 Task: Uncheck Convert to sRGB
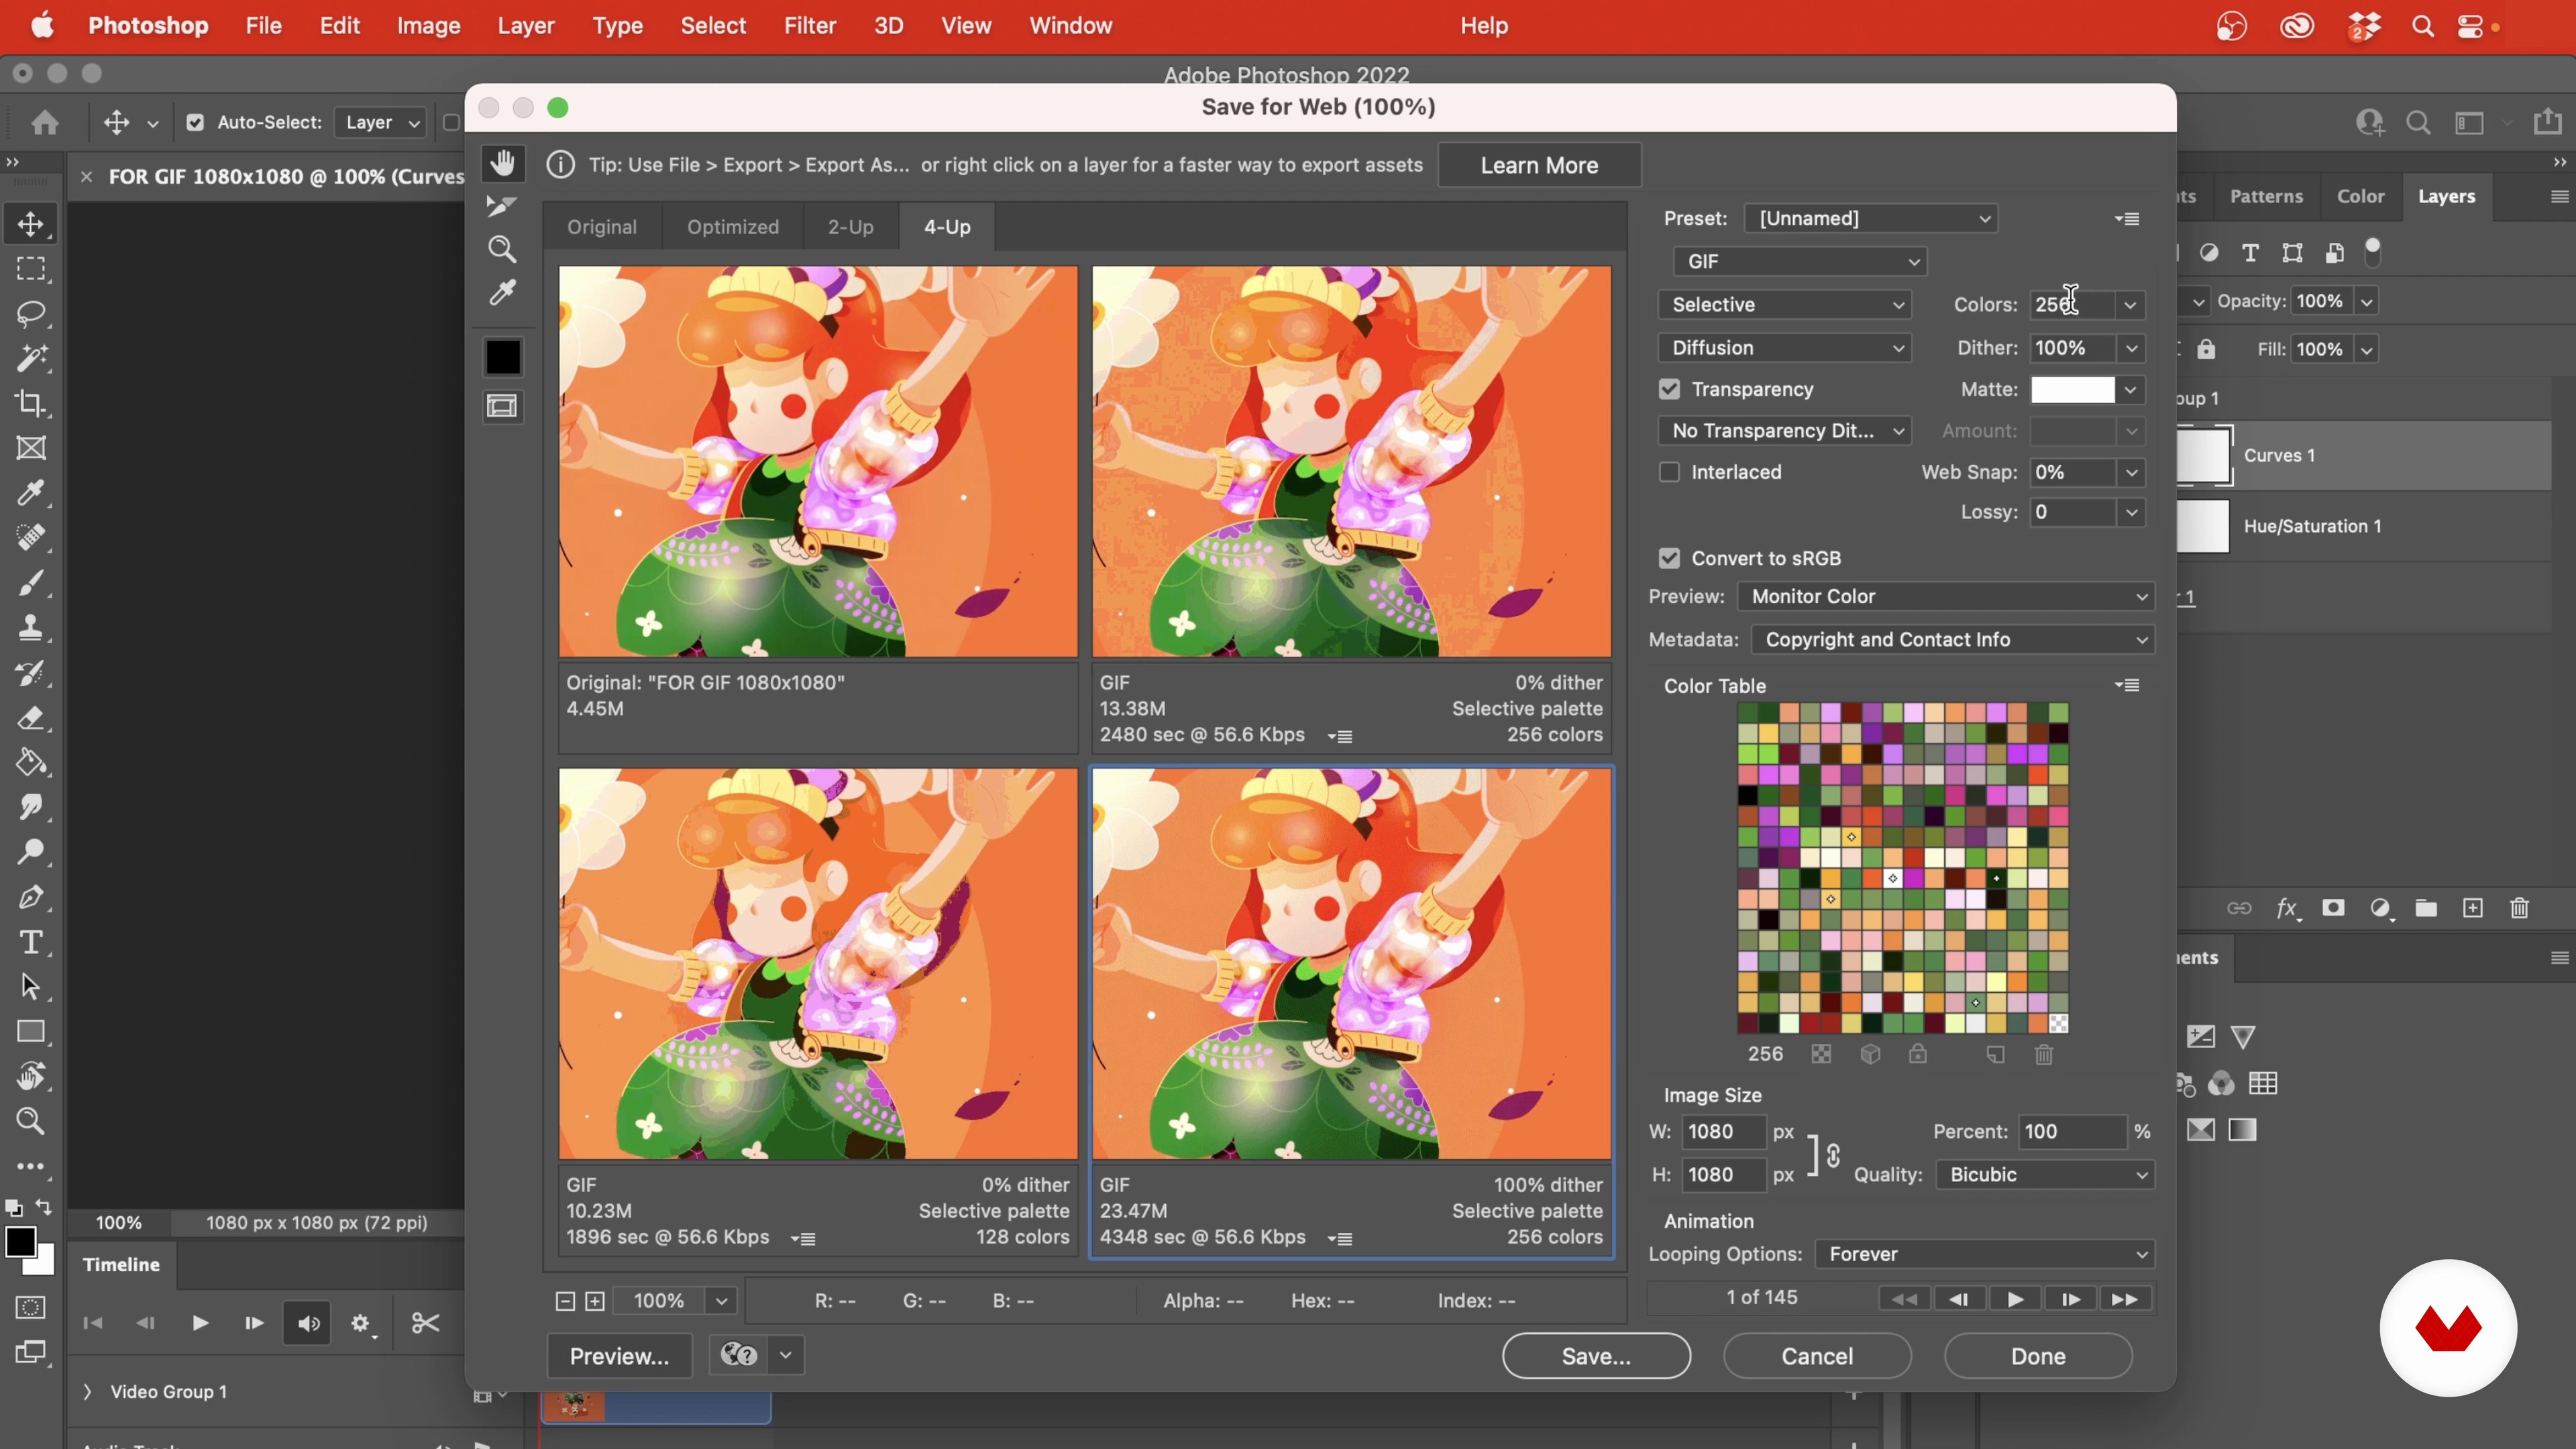[x=1669, y=558]
